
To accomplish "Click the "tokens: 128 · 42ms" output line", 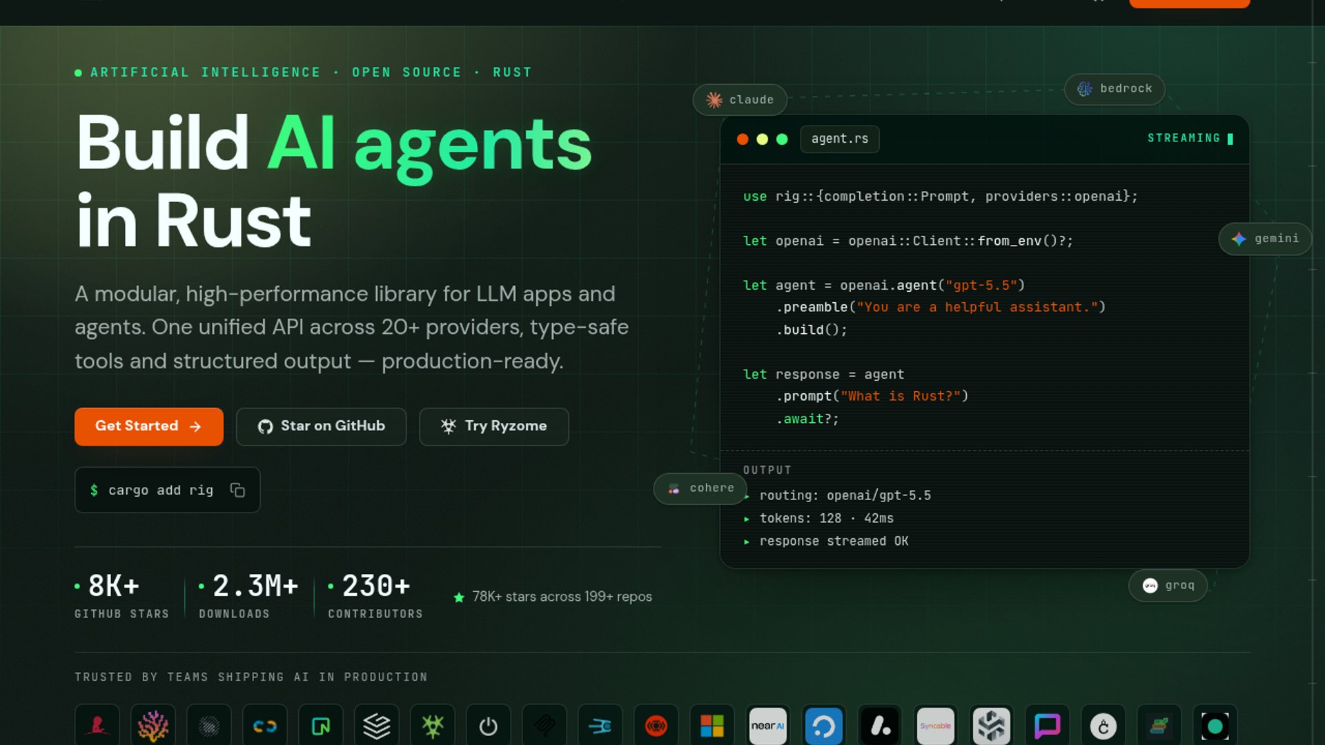I will [x=826, y=519].
